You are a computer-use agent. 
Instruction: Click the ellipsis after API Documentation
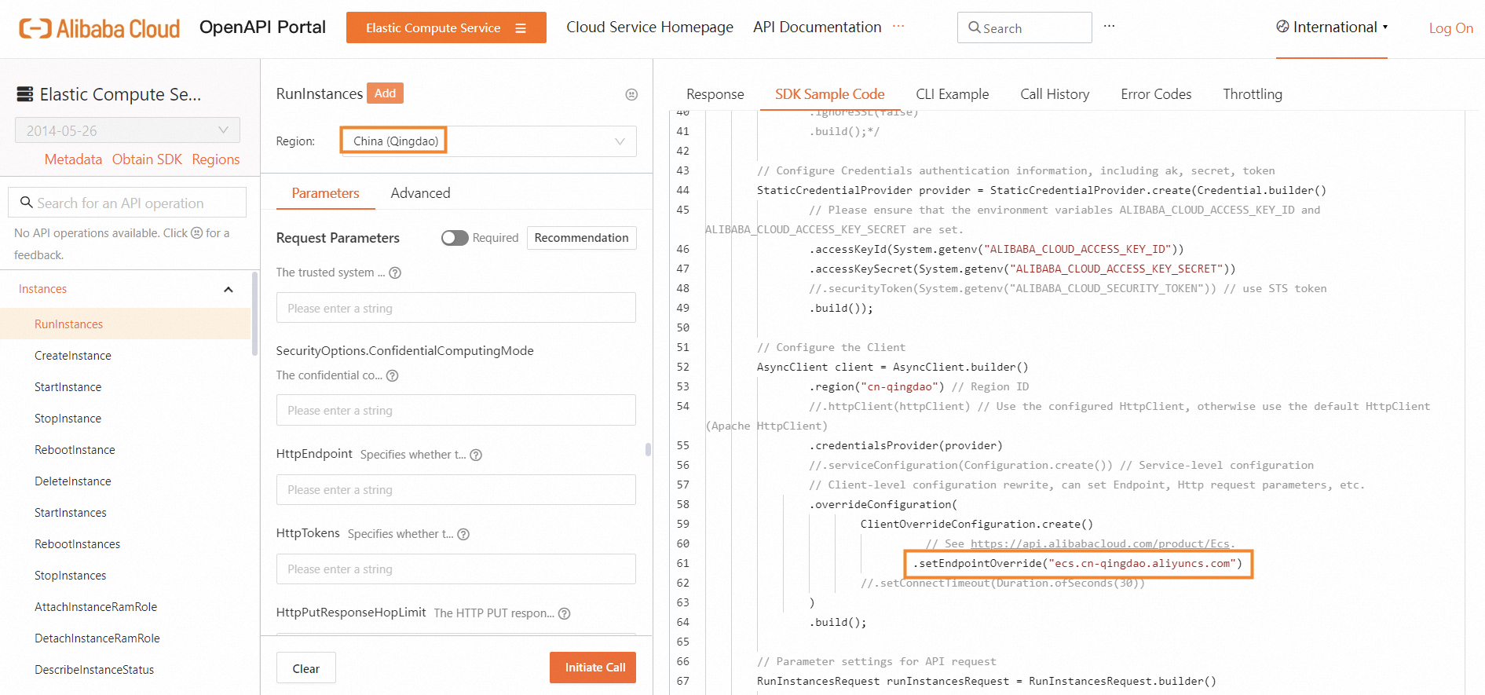(x=898, y=26)
